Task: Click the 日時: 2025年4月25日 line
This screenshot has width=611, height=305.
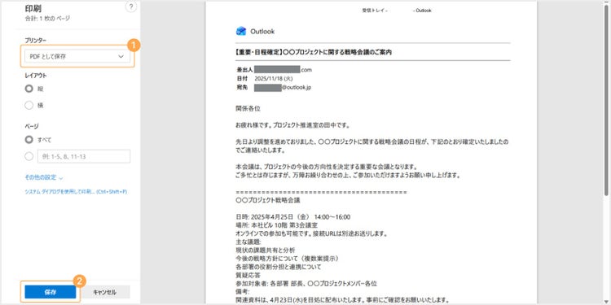Action: point(293,217)
